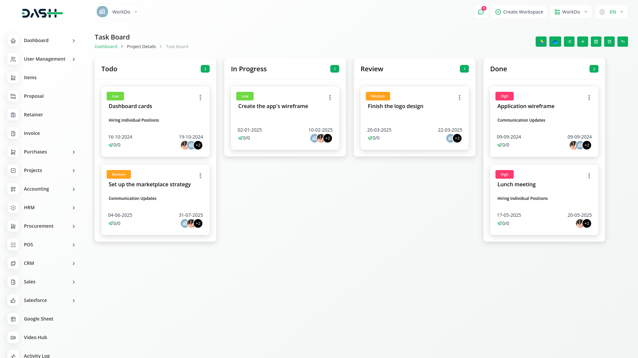Open three-dot menu on Lunch meeting card
This screenshot has height=358, width=638.
click(x=589, y=176)
